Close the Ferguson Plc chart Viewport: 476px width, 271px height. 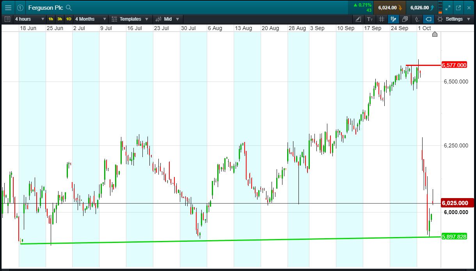click(x=469, y=7)
